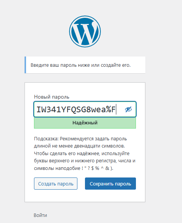Click the Надёжный strength indicator bar

[85, 123]
